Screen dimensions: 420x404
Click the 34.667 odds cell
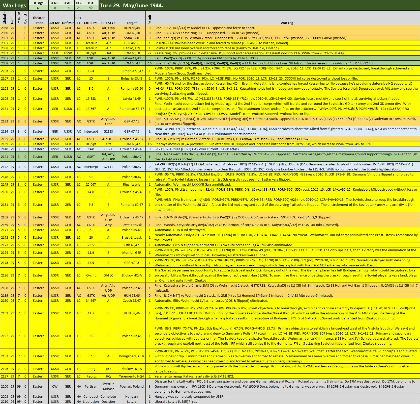point(91,300)
